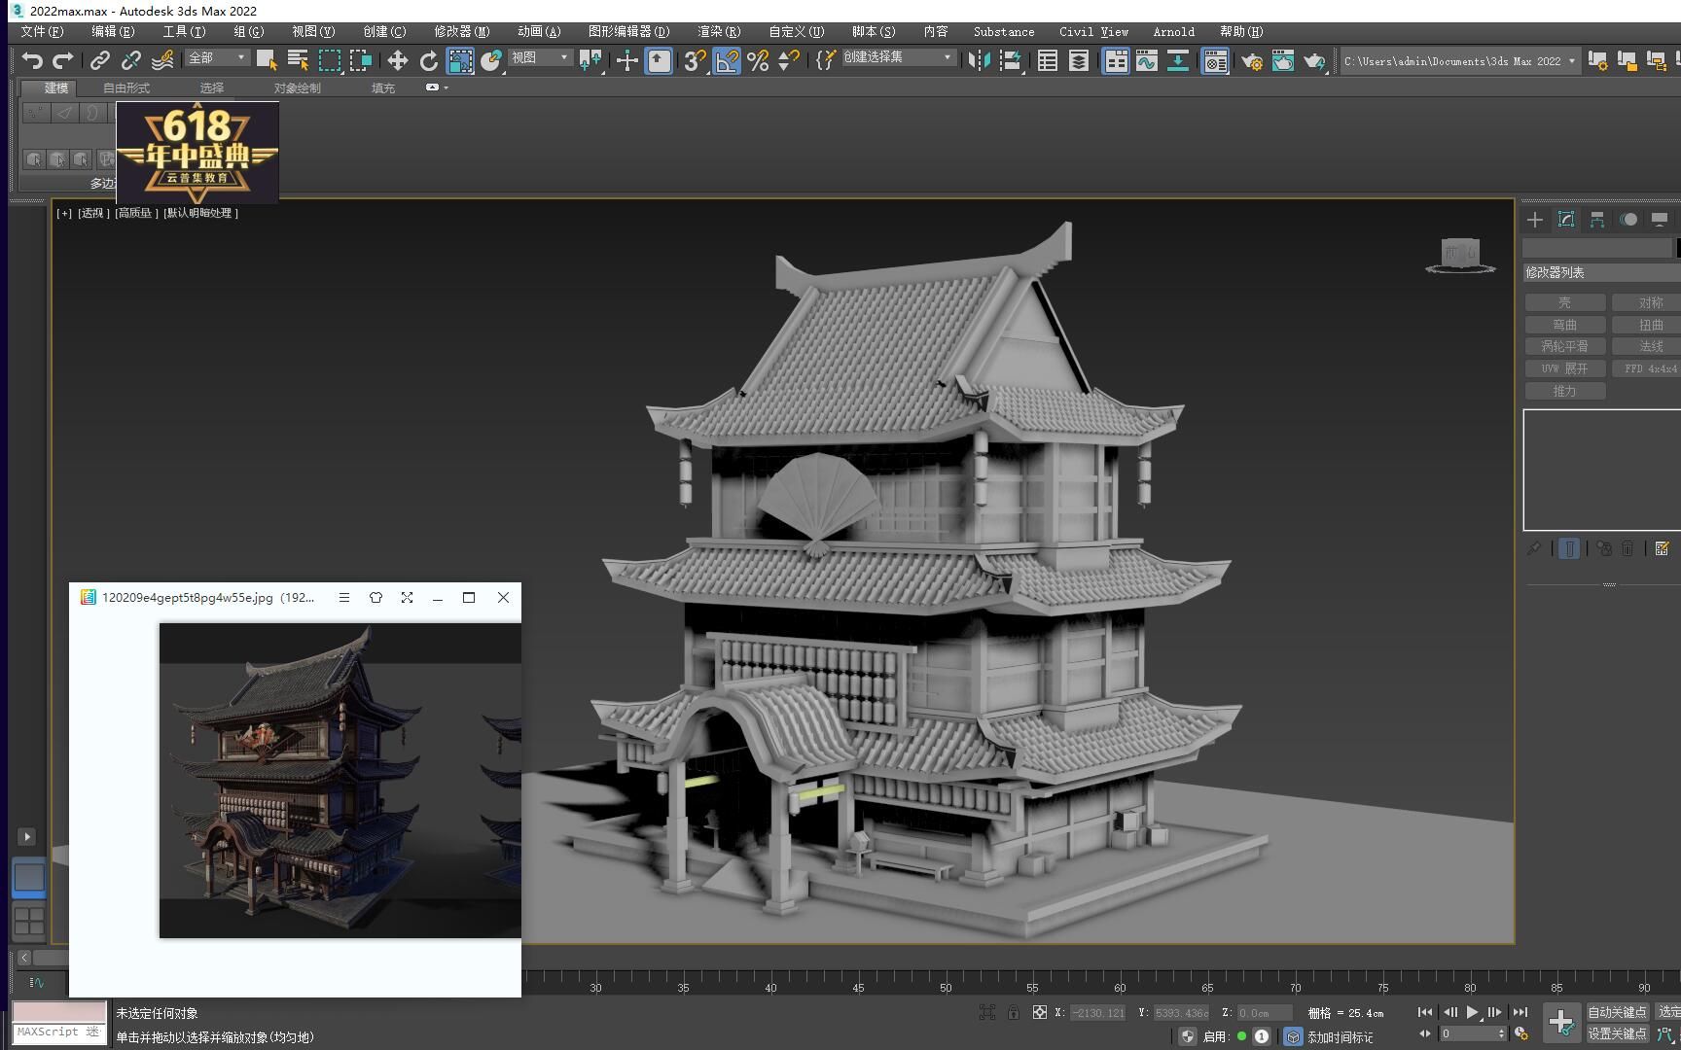Image resolution: width=1681 pixels, height=1050 pixels.
Task: Open the Mirror tool icon
Action: (979, 60)
